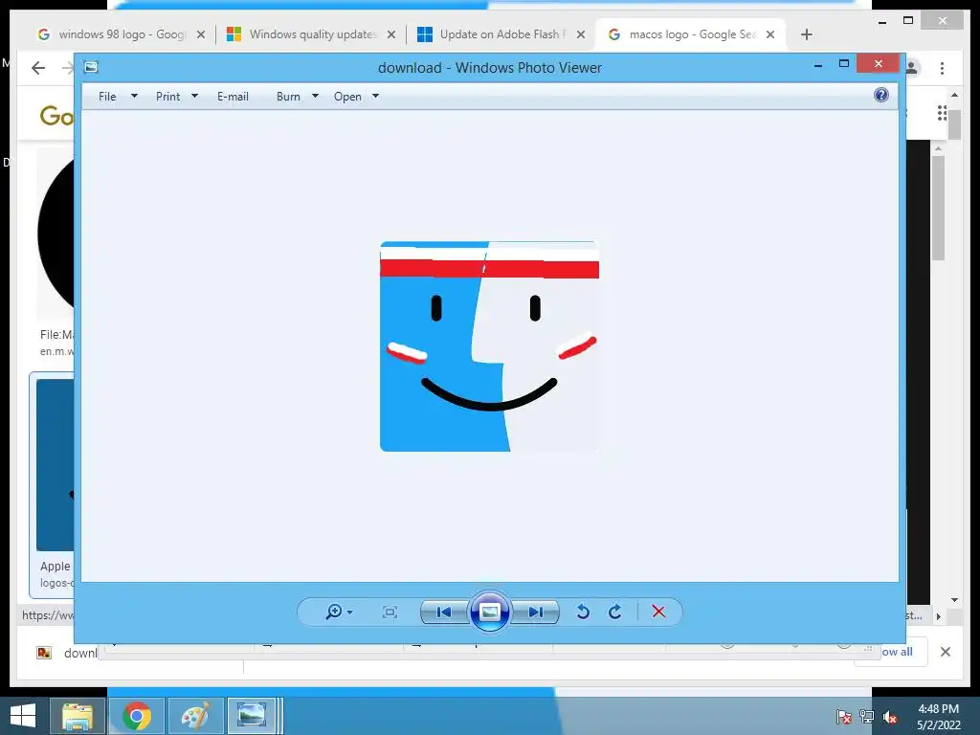Close the Chrome downloads bar

945,652
